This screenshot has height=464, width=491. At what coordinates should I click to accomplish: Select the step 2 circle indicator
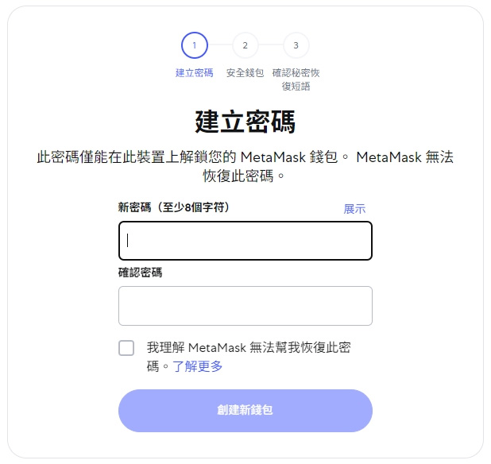pos(246,45)
